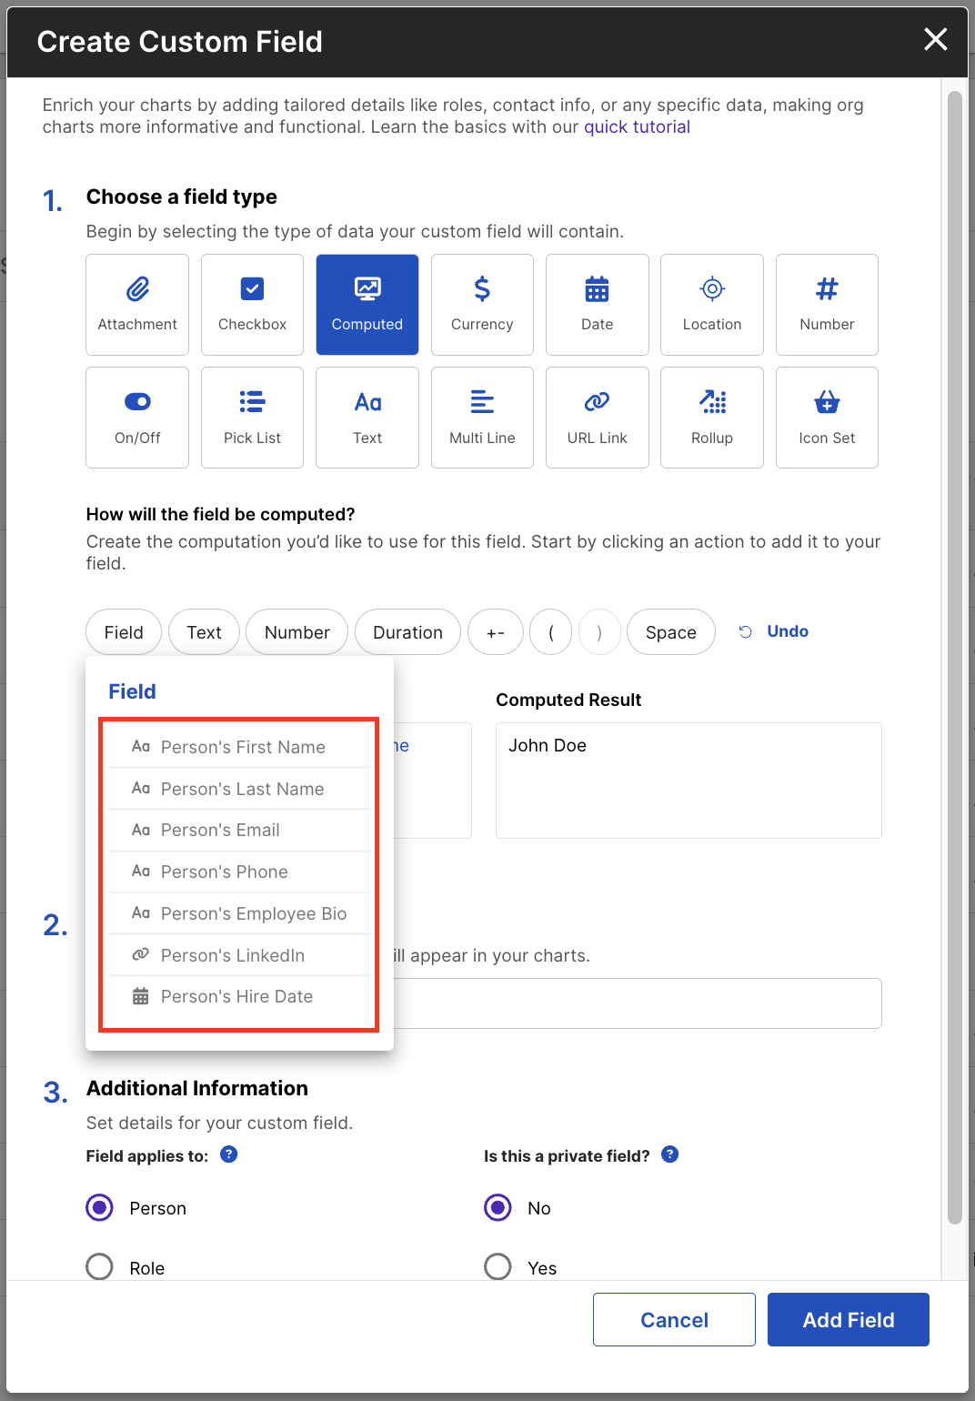Select the Multi Line field type
The width and height of the screenshot is (975, 1401).
[x=482, y=418]
